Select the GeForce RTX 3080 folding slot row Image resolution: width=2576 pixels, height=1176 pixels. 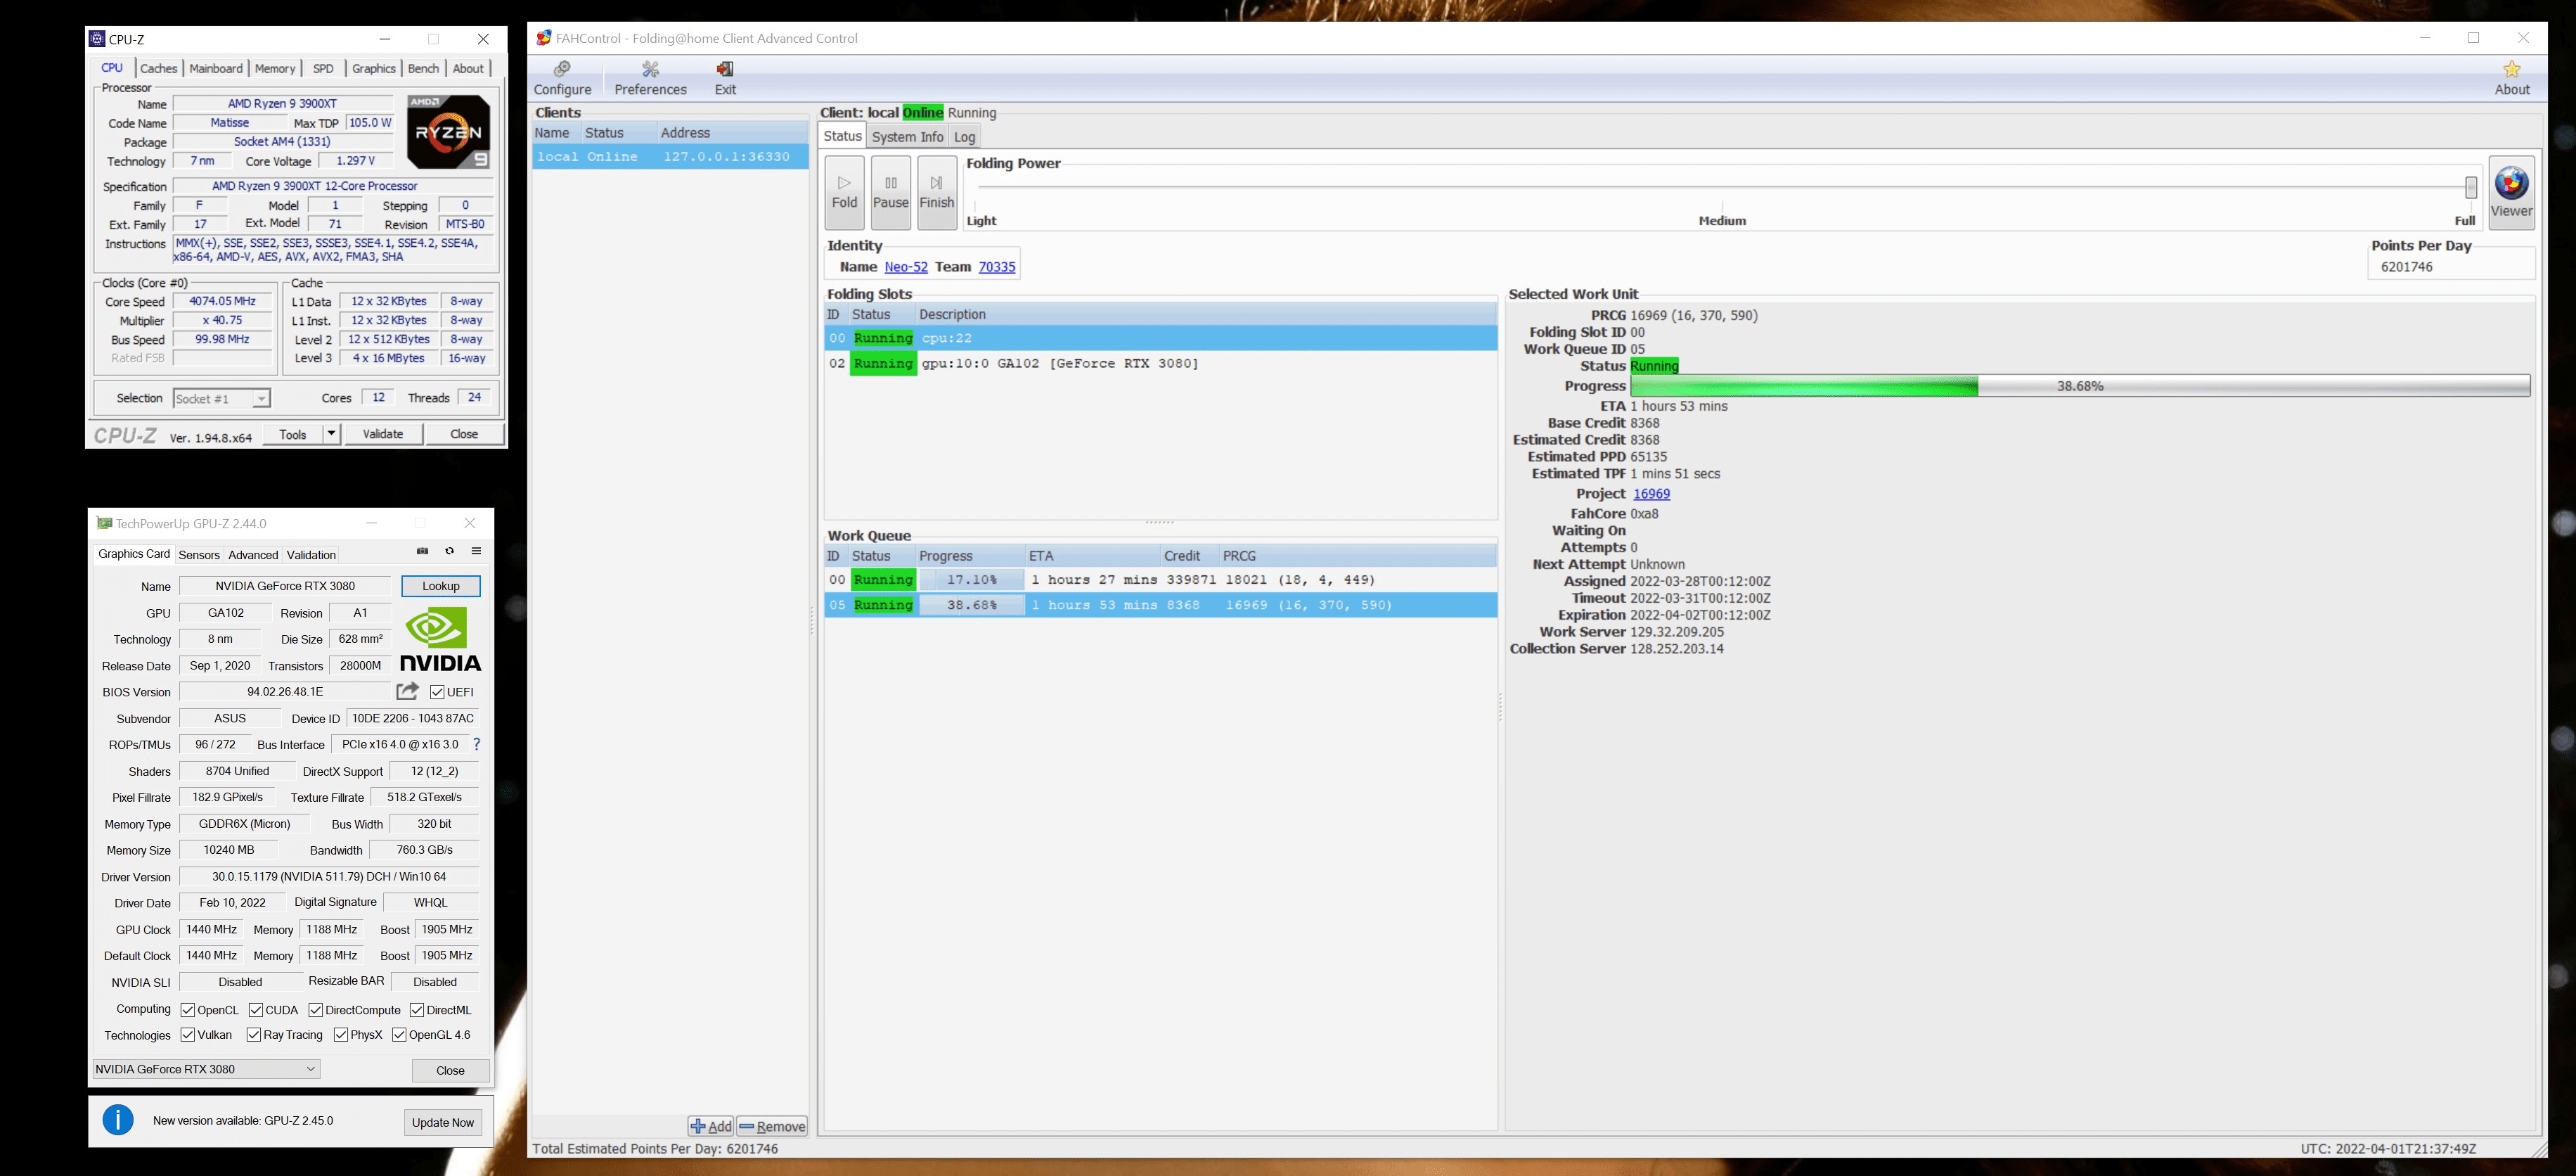pos(1160,363)
